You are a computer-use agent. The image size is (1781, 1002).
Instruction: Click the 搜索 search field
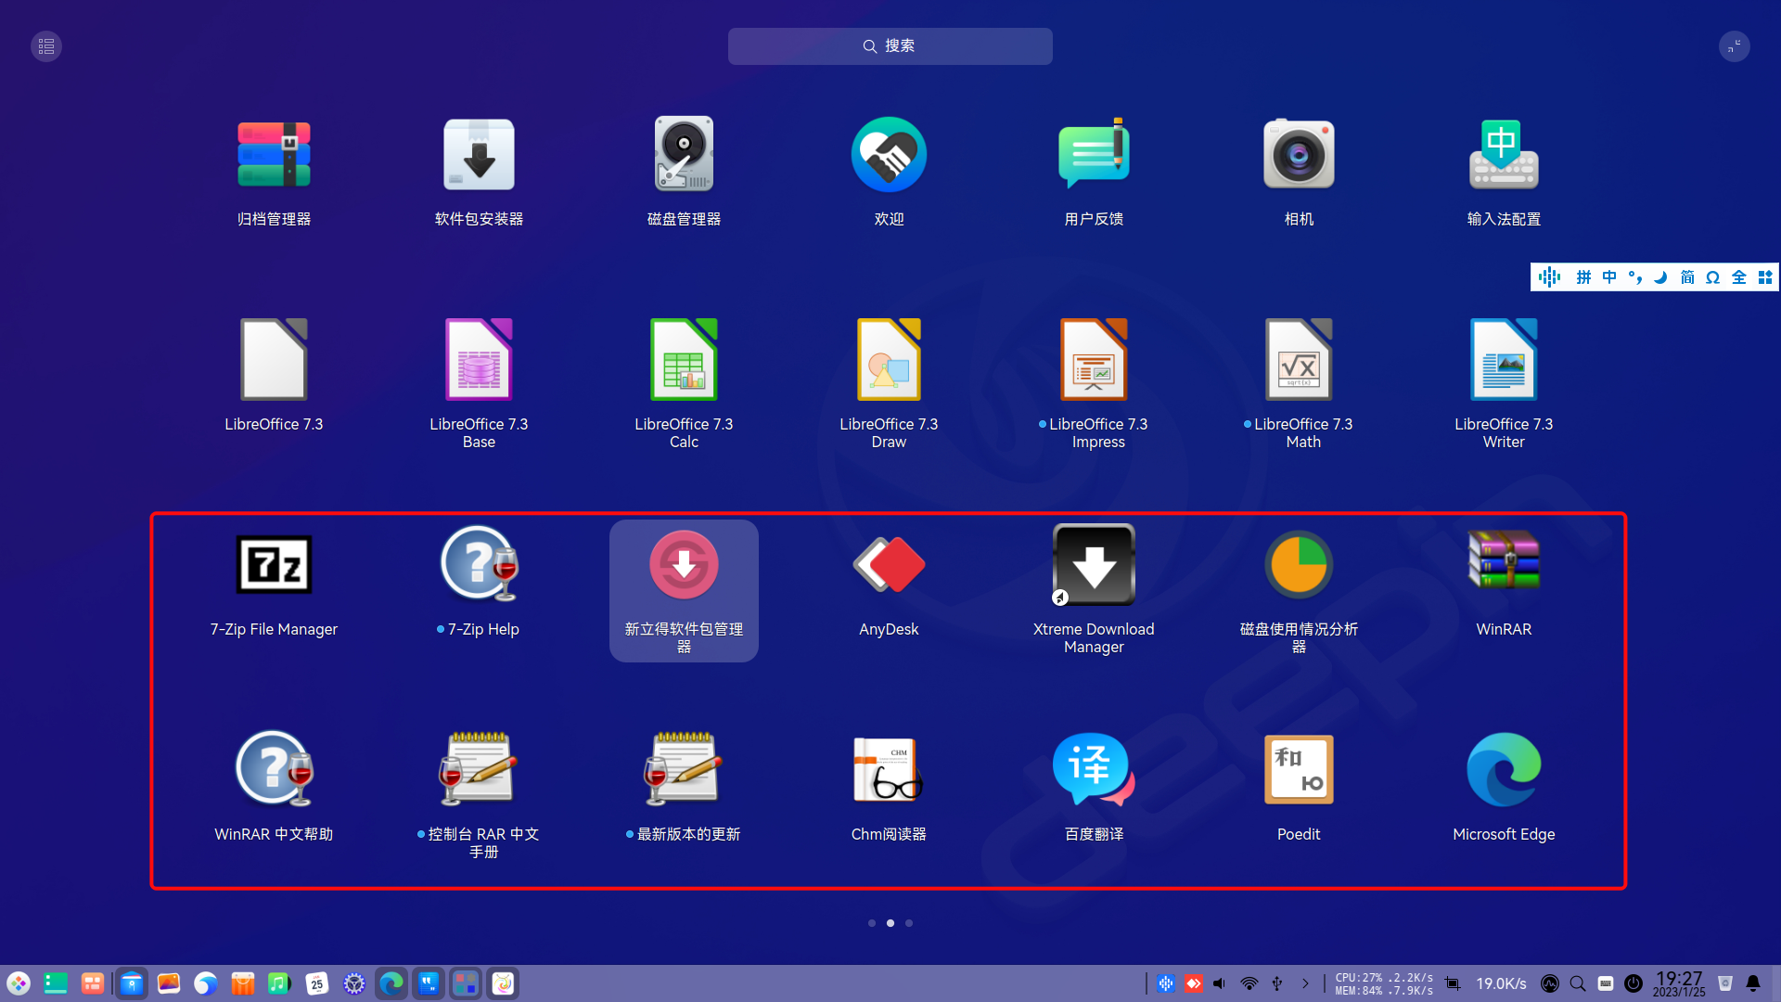(x=890, y=46)
